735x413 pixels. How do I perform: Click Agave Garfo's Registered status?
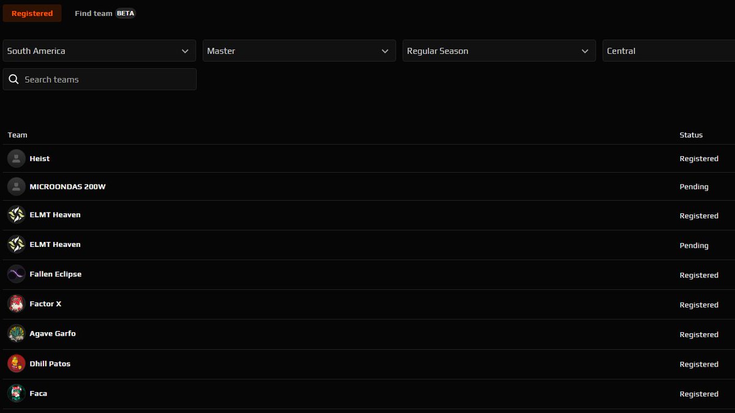699,335
